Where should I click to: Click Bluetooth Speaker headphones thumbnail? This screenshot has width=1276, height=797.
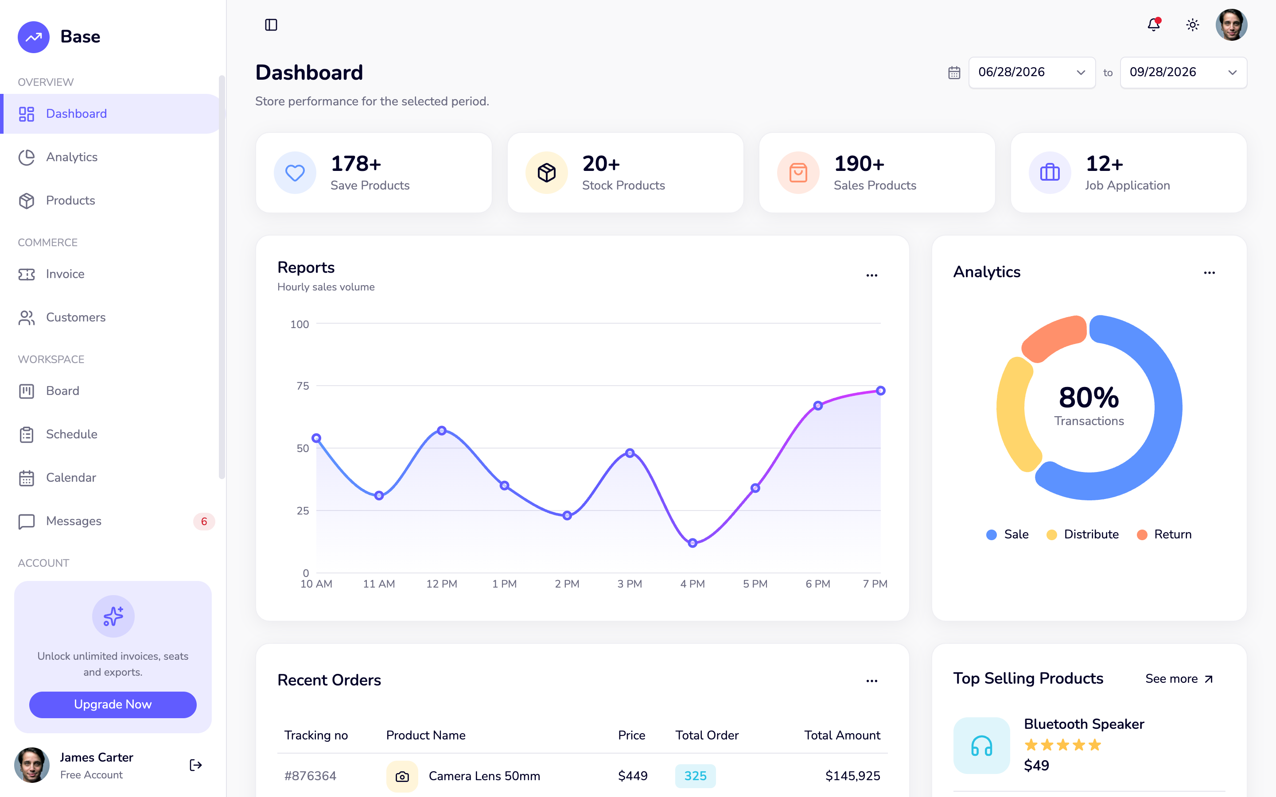point(982,745)
